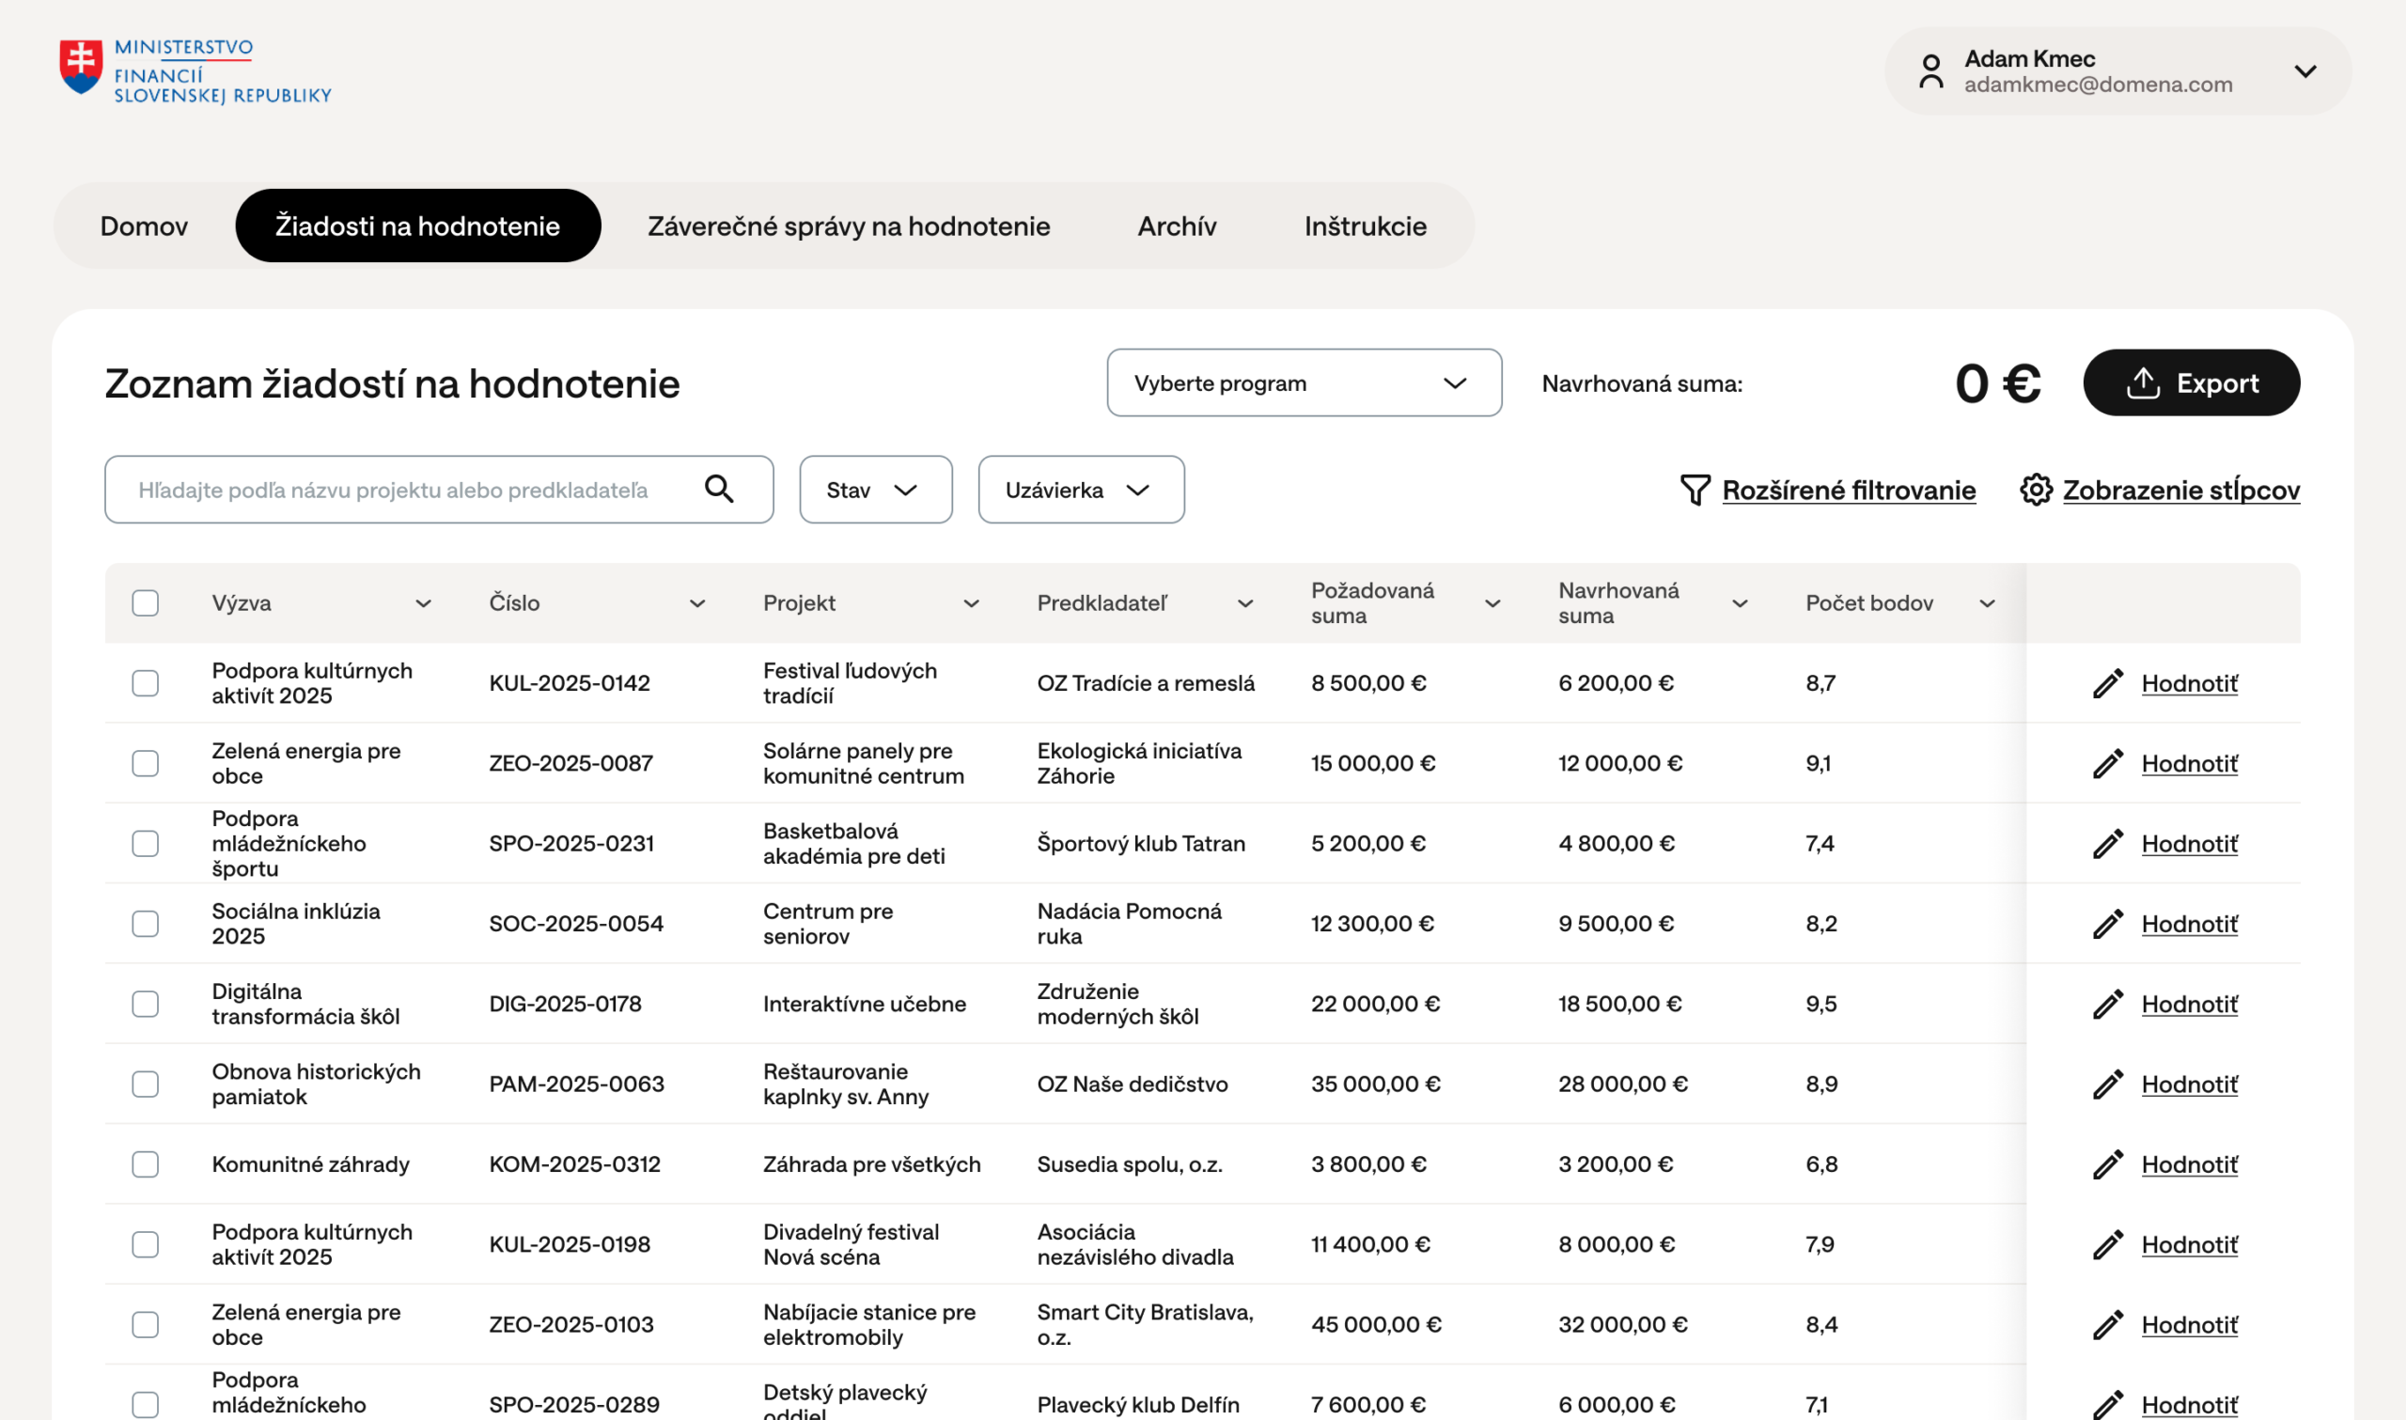The width and height of the screenshot is (2406, 1420).
Task: Click the cell 28 000,00 €
Action: click(x=1622, y=1085)
